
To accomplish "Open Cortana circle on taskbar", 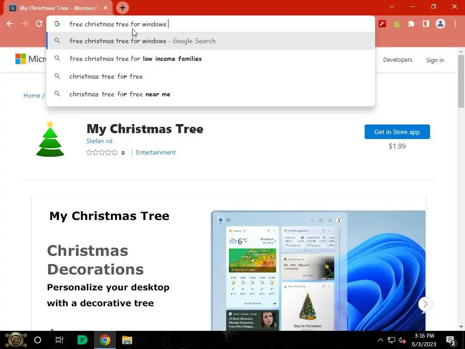I will point(38,340).
